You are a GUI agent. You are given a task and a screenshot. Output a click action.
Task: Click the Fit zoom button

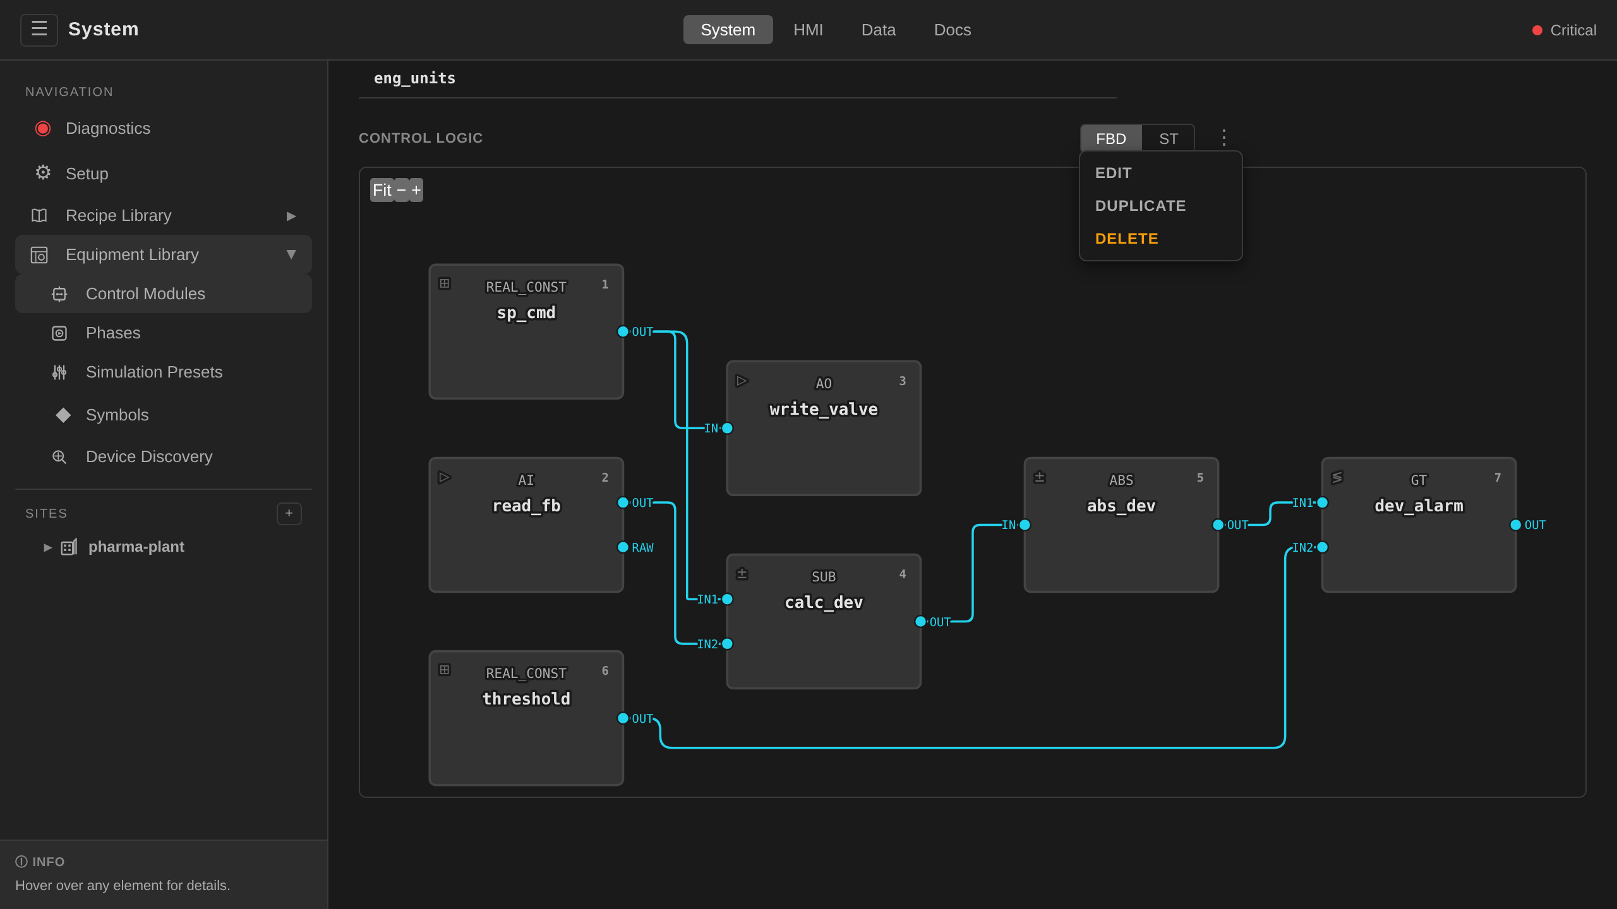tap(382, 190)
